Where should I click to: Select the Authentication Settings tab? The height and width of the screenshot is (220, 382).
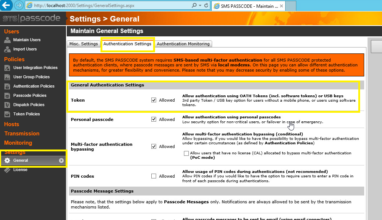[127, 44]
